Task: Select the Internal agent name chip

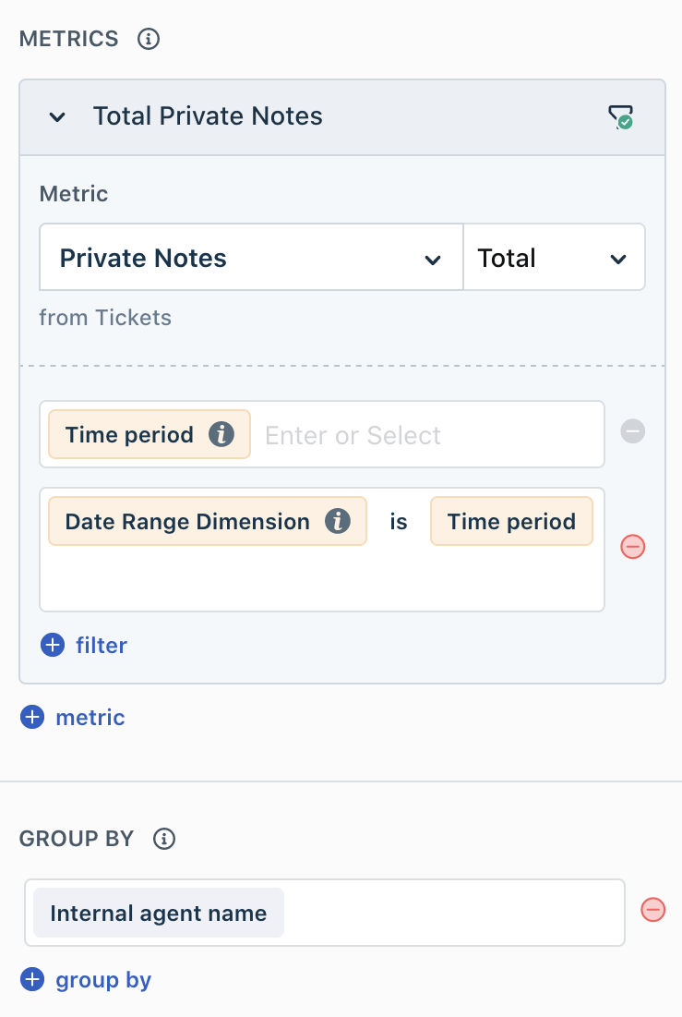Action: point(159,914)
